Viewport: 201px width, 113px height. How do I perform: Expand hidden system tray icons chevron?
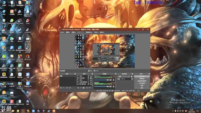[173, 111]
